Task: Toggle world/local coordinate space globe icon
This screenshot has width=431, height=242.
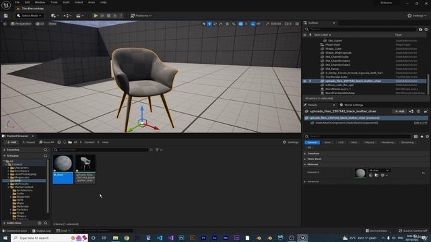Action: click(x=228, y=24)
